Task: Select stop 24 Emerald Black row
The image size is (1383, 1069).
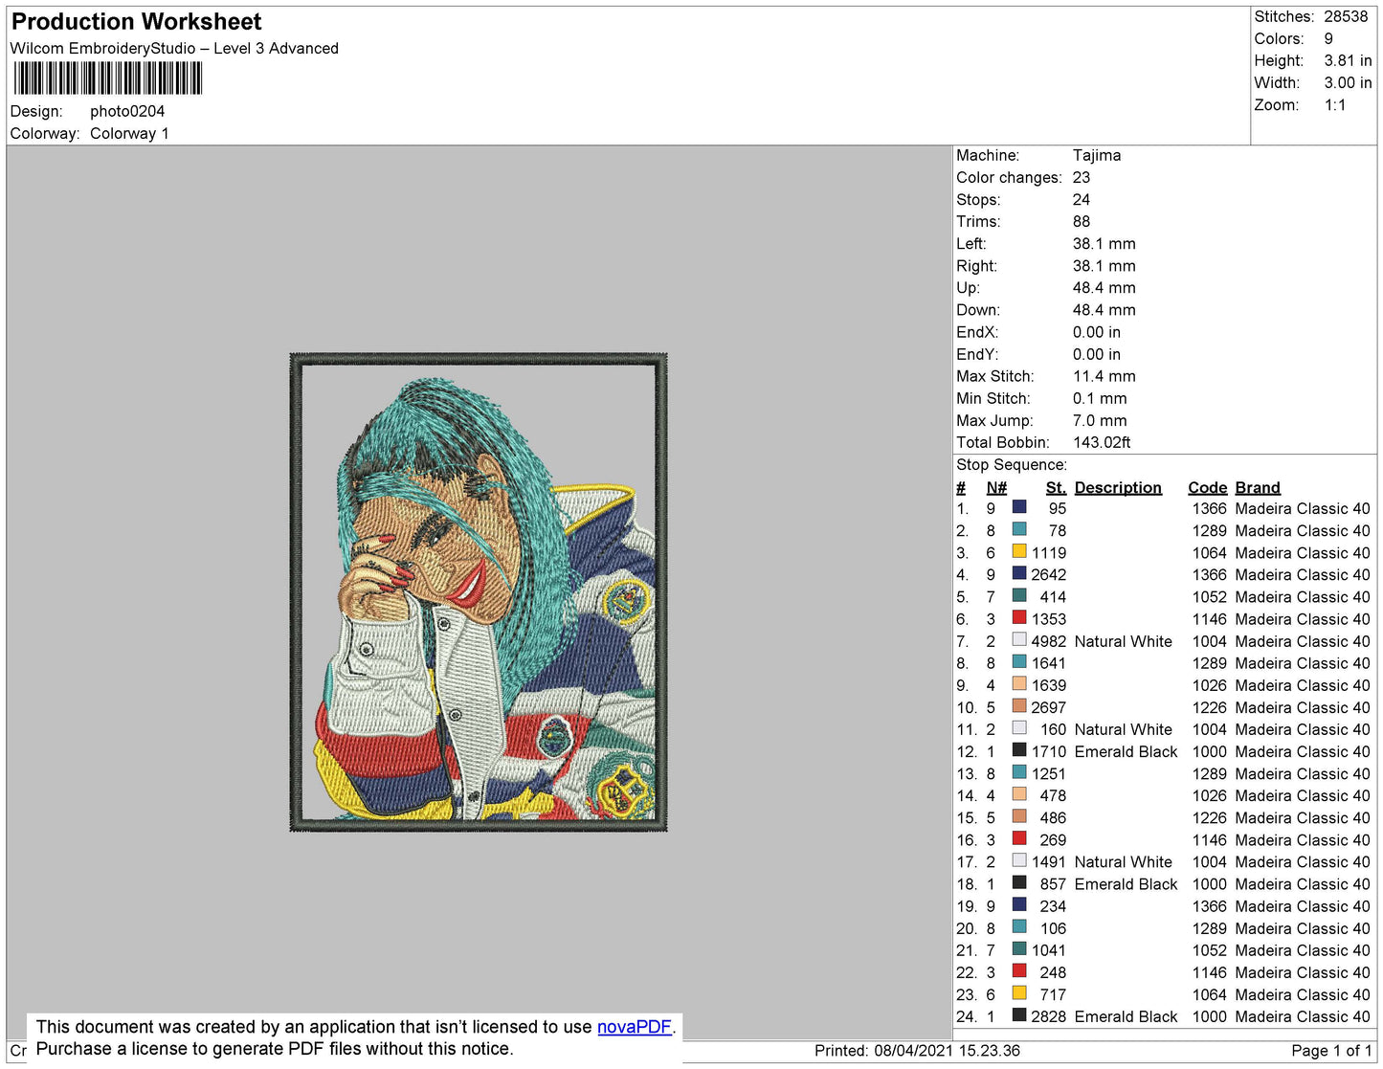Action: pyautogui.click(x=1164, y=1016)
